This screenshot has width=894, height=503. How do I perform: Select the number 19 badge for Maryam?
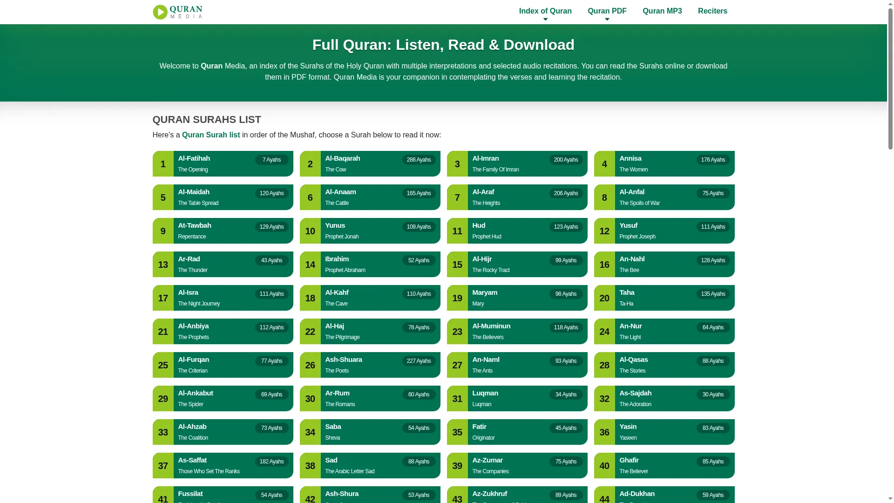point(457,298)
